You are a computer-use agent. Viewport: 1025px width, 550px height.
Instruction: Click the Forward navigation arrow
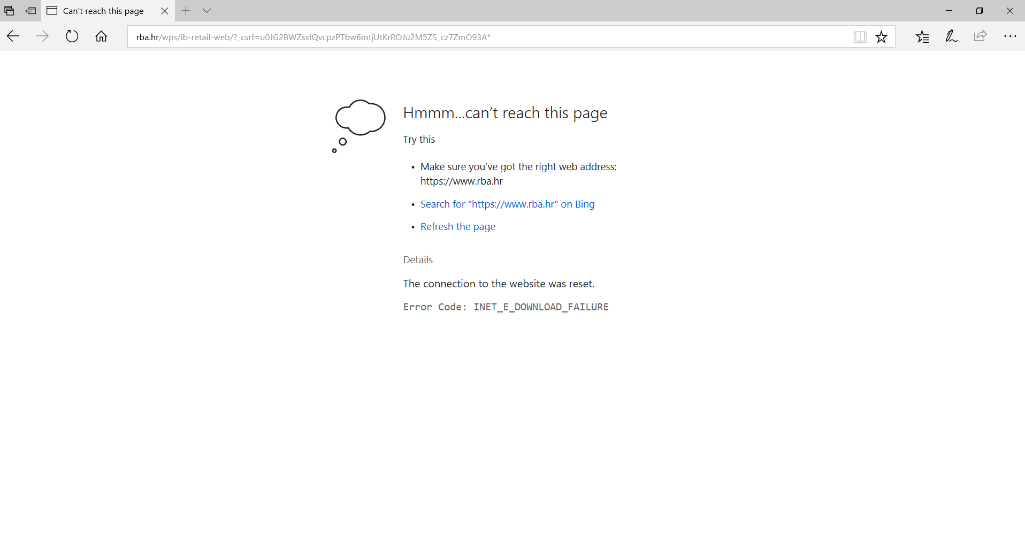(42, 36)
